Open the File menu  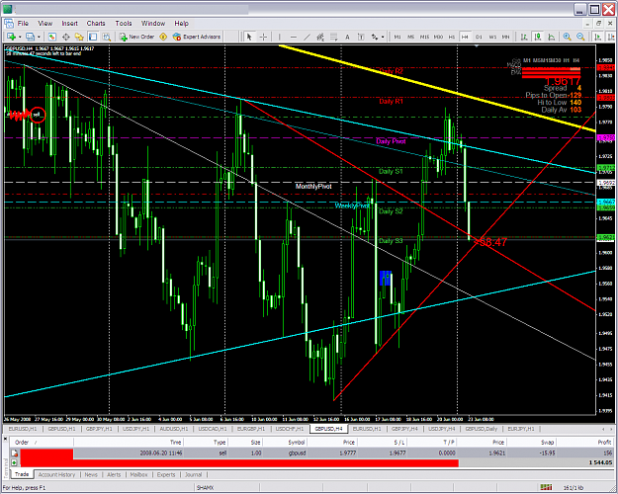23,24
